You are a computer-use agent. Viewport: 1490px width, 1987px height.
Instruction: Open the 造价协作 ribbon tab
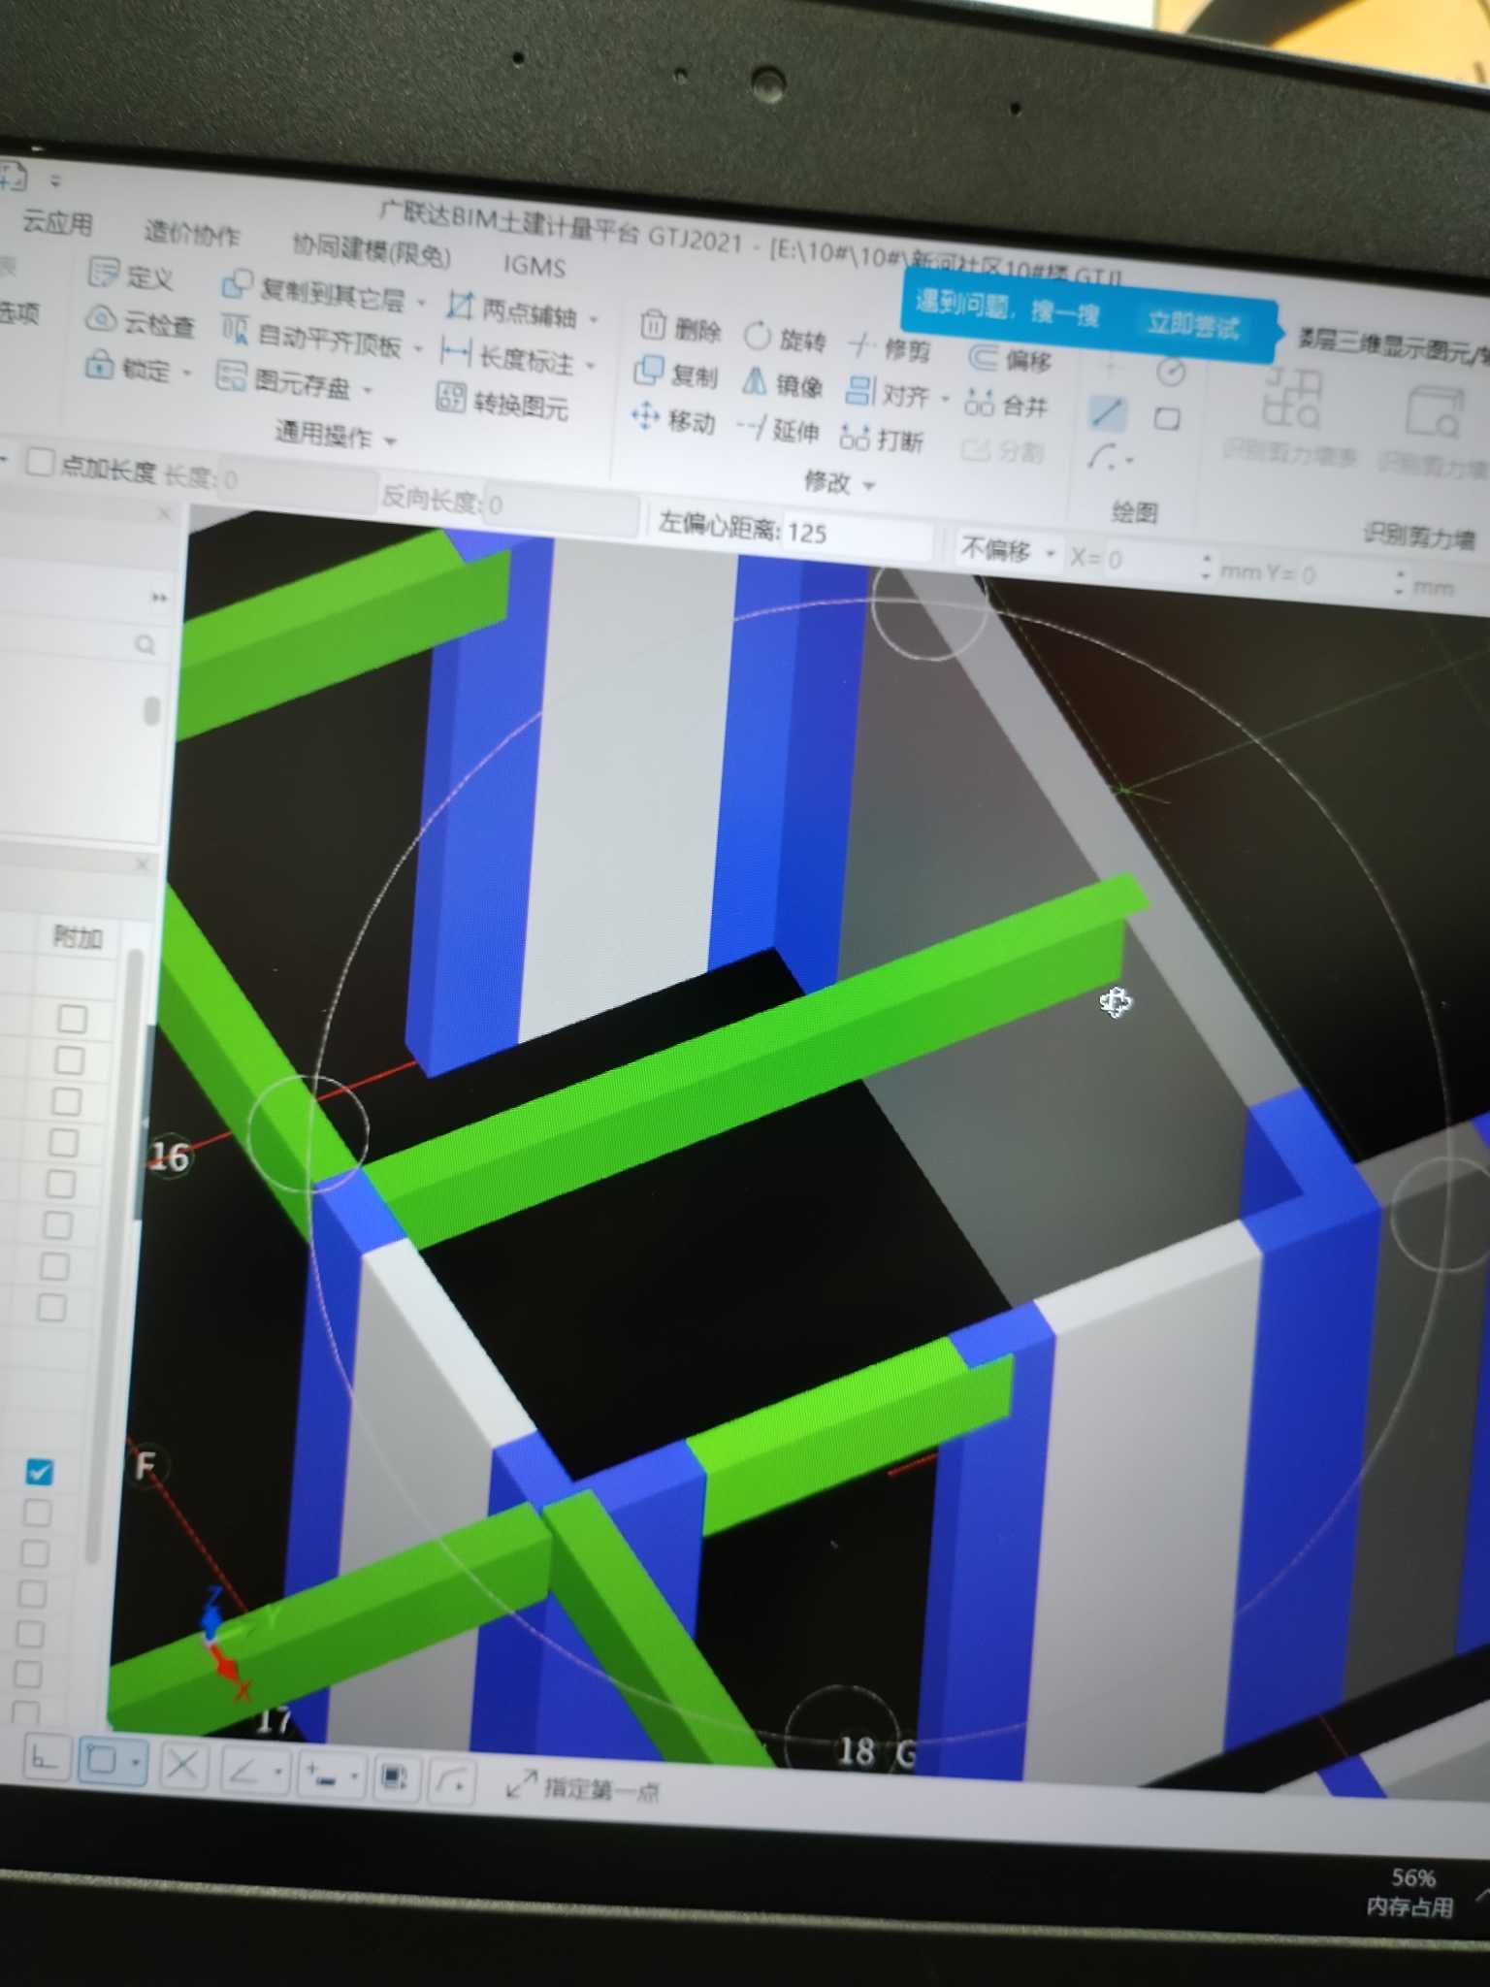pyautogui.click(x=191, y=232)
